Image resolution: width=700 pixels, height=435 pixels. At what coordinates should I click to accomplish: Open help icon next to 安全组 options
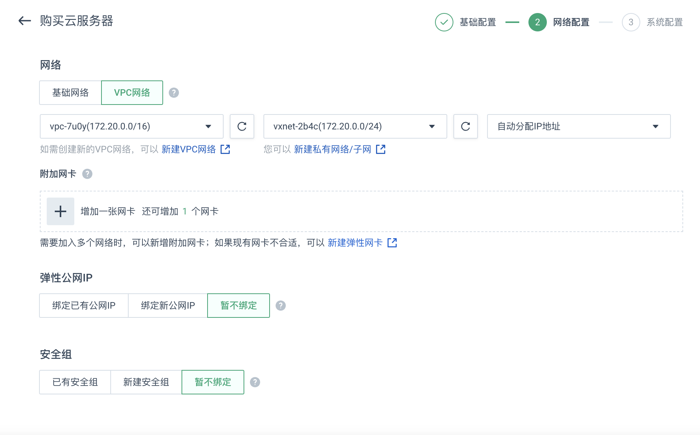[x=255, y=382]
